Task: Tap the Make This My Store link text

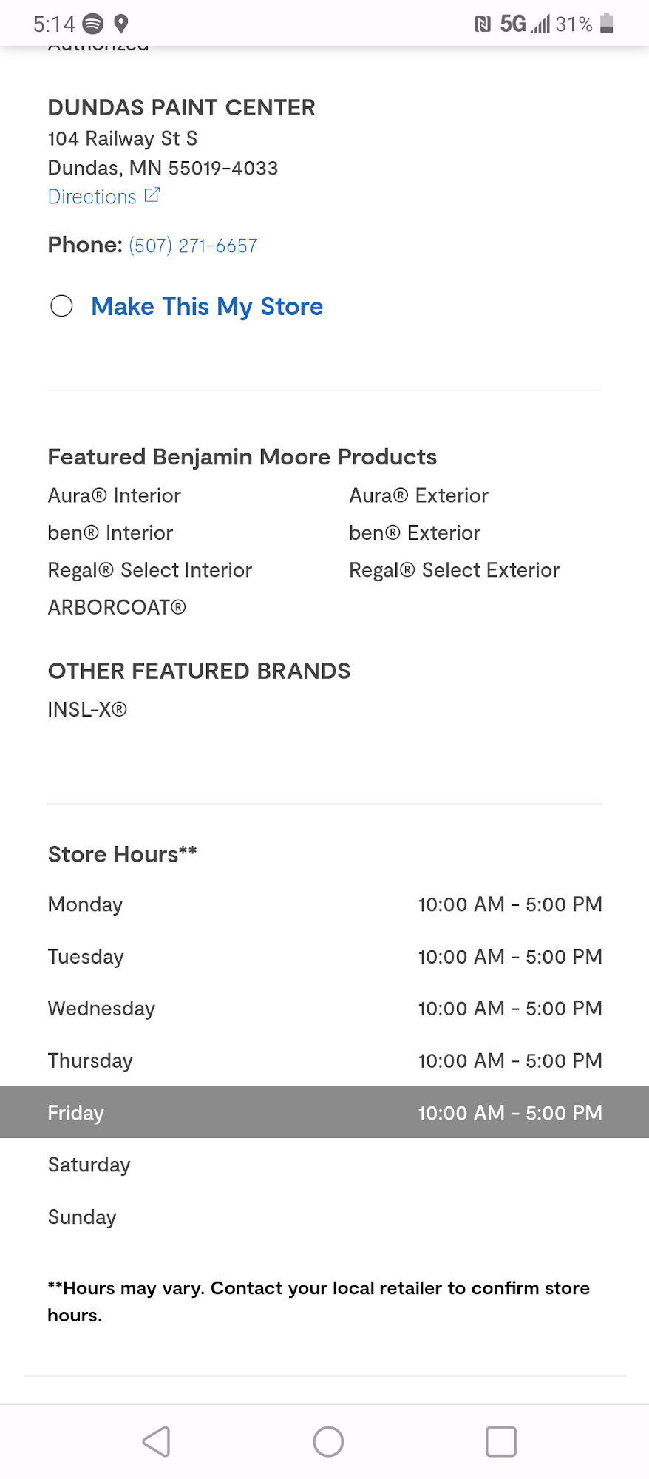Action: pyautogui.click(x=207, y=306)
